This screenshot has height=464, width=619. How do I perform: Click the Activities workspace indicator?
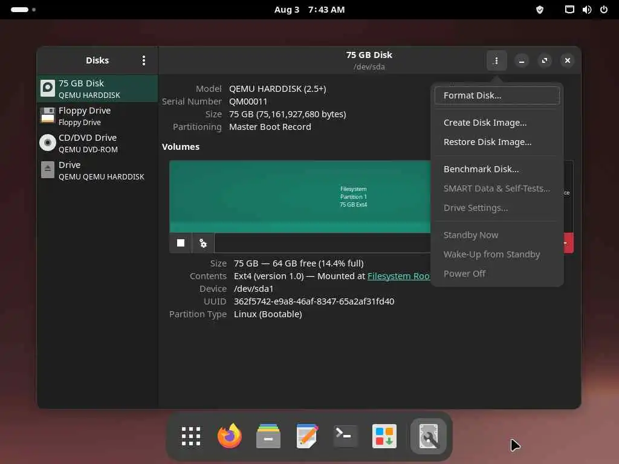pos(23,10)
